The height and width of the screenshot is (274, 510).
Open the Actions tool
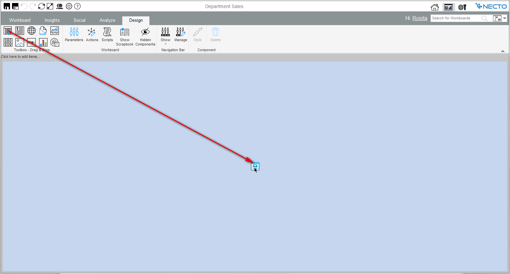coord(92,35)
